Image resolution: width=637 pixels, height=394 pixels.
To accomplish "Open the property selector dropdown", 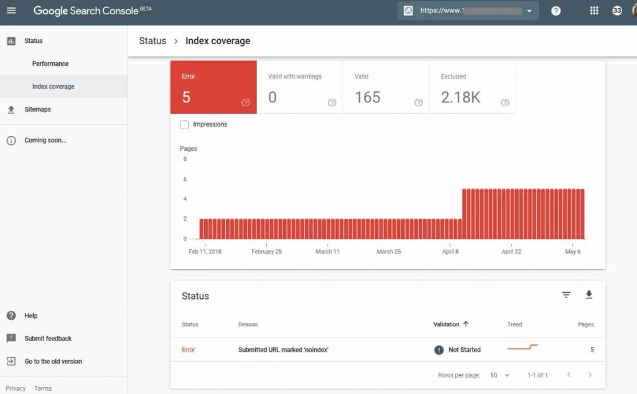I will coord(529,11).
